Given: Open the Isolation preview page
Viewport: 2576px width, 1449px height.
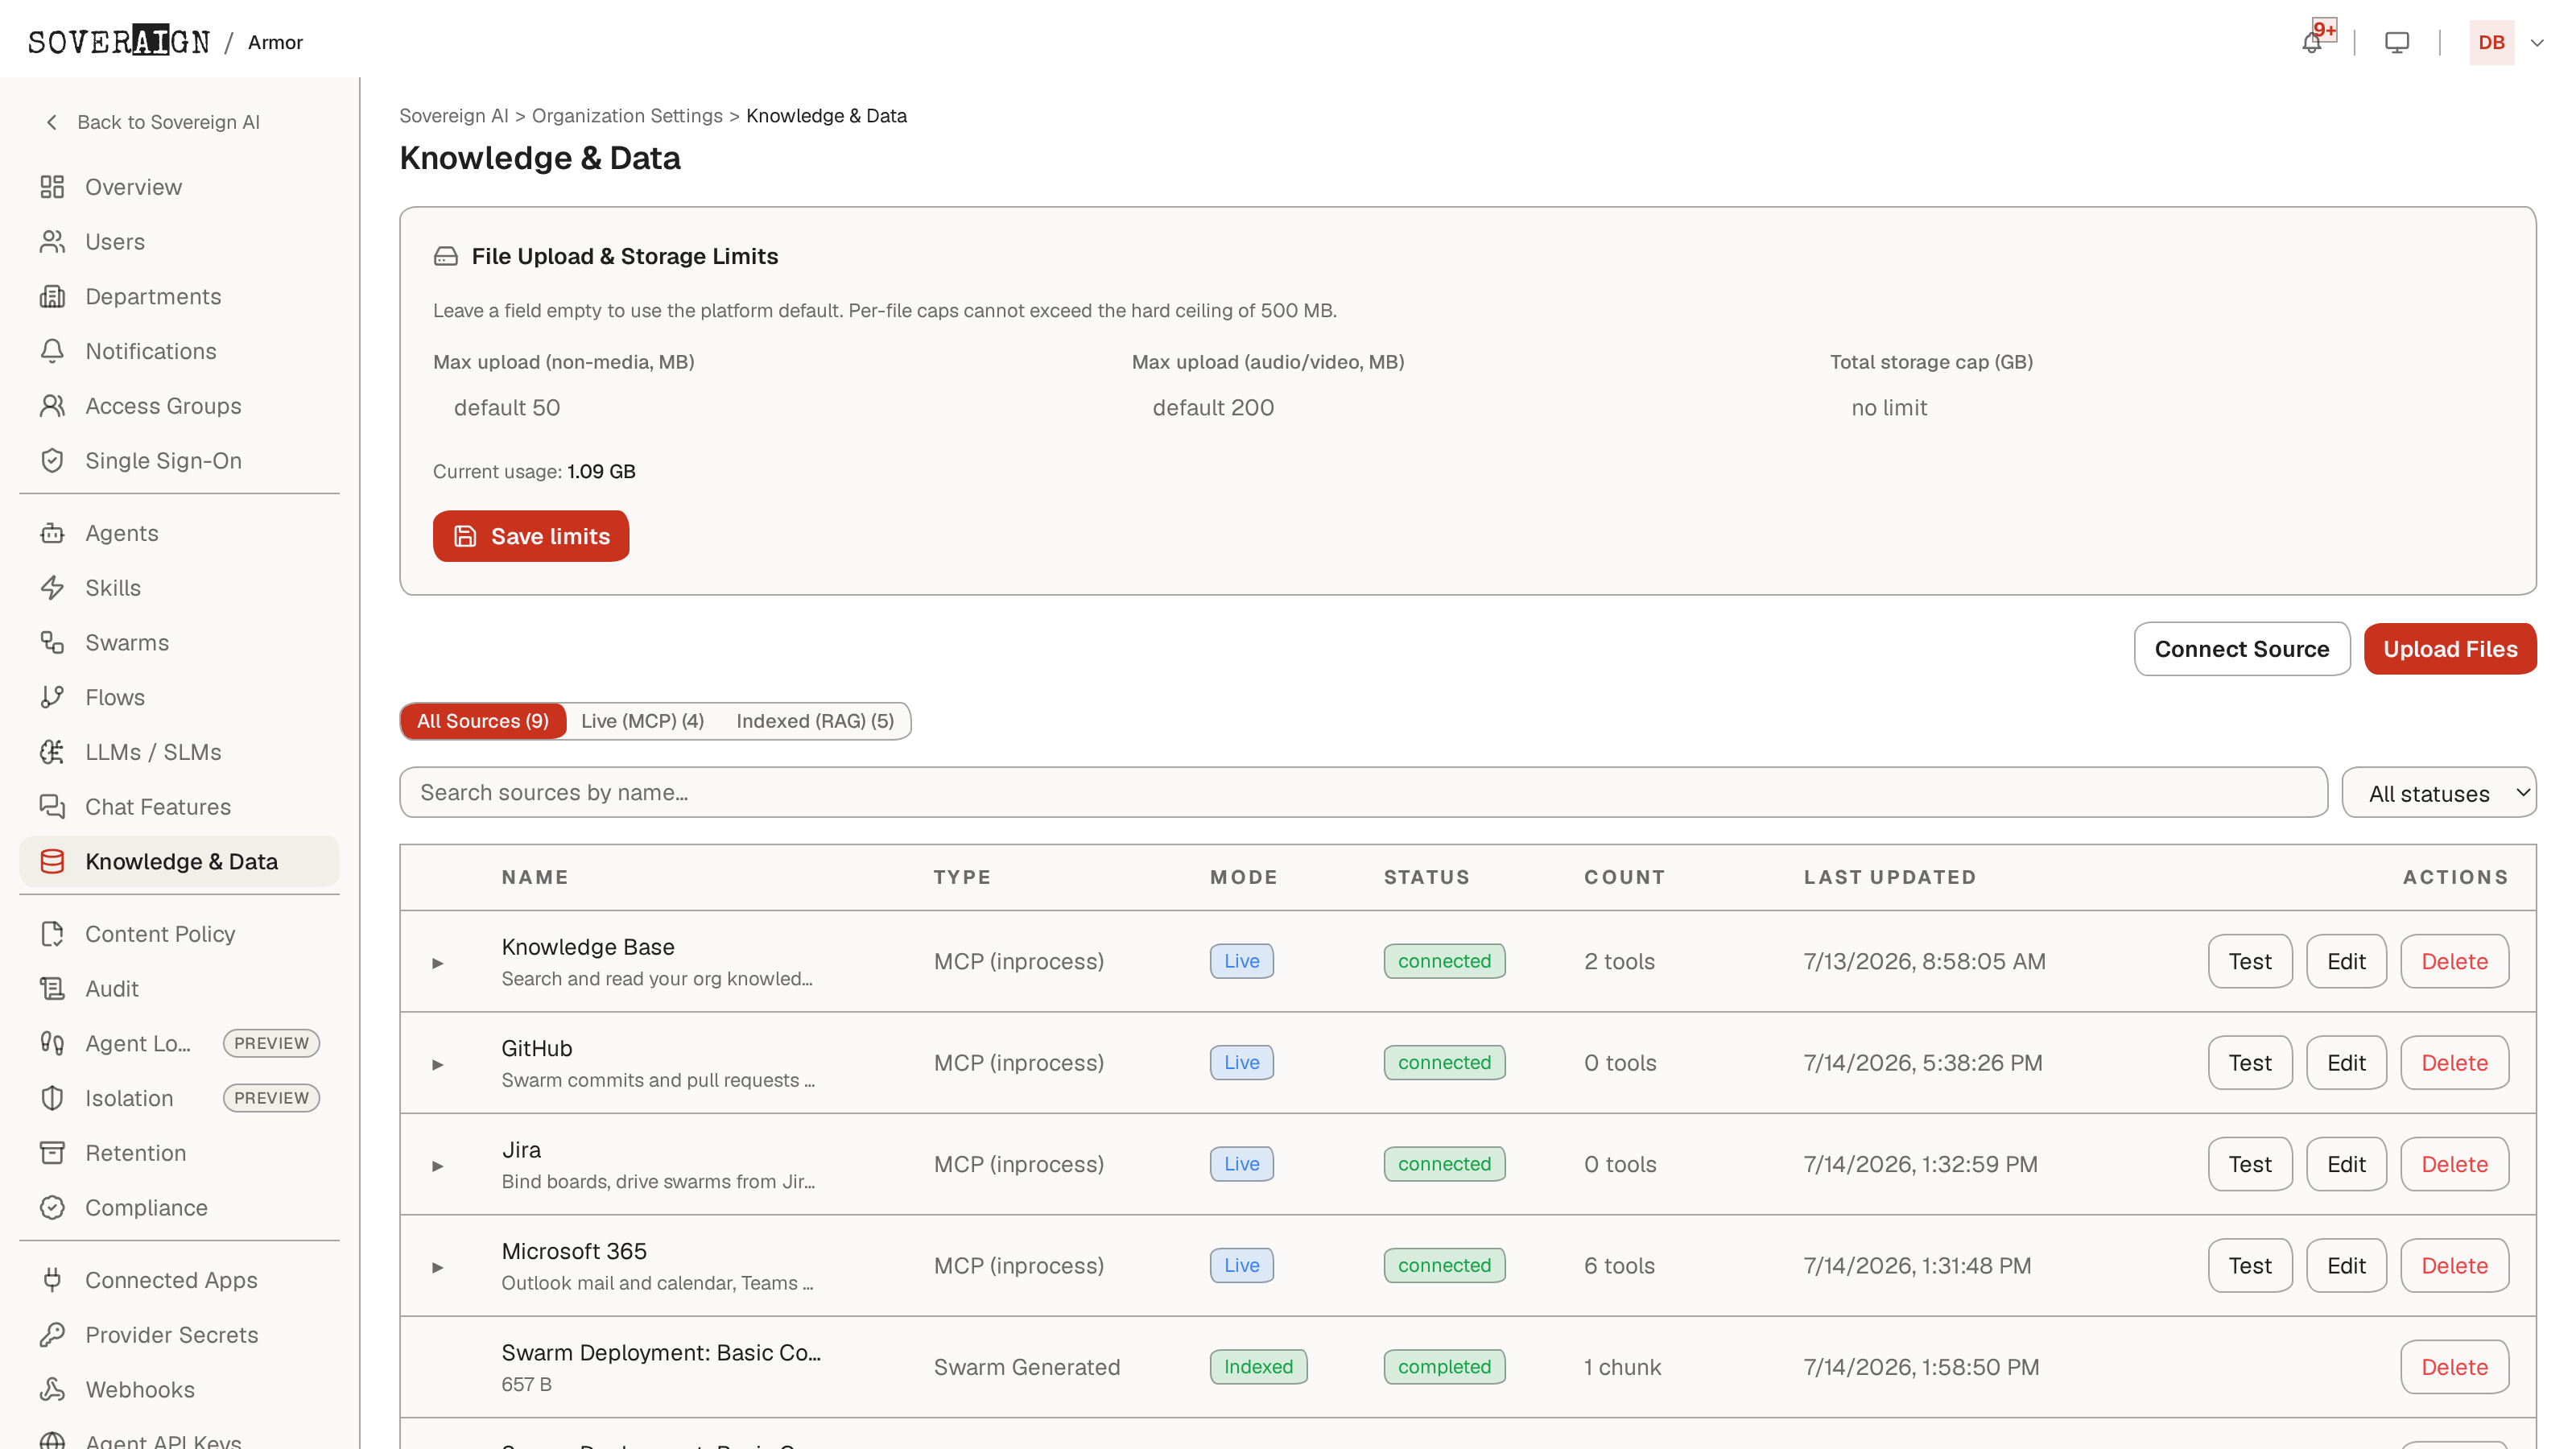Looking at the screenshot, I should pos(179,1098).
